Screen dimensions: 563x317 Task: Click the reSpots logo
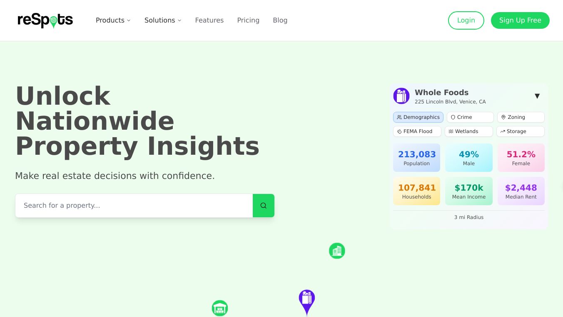click(x=45, y=20)
